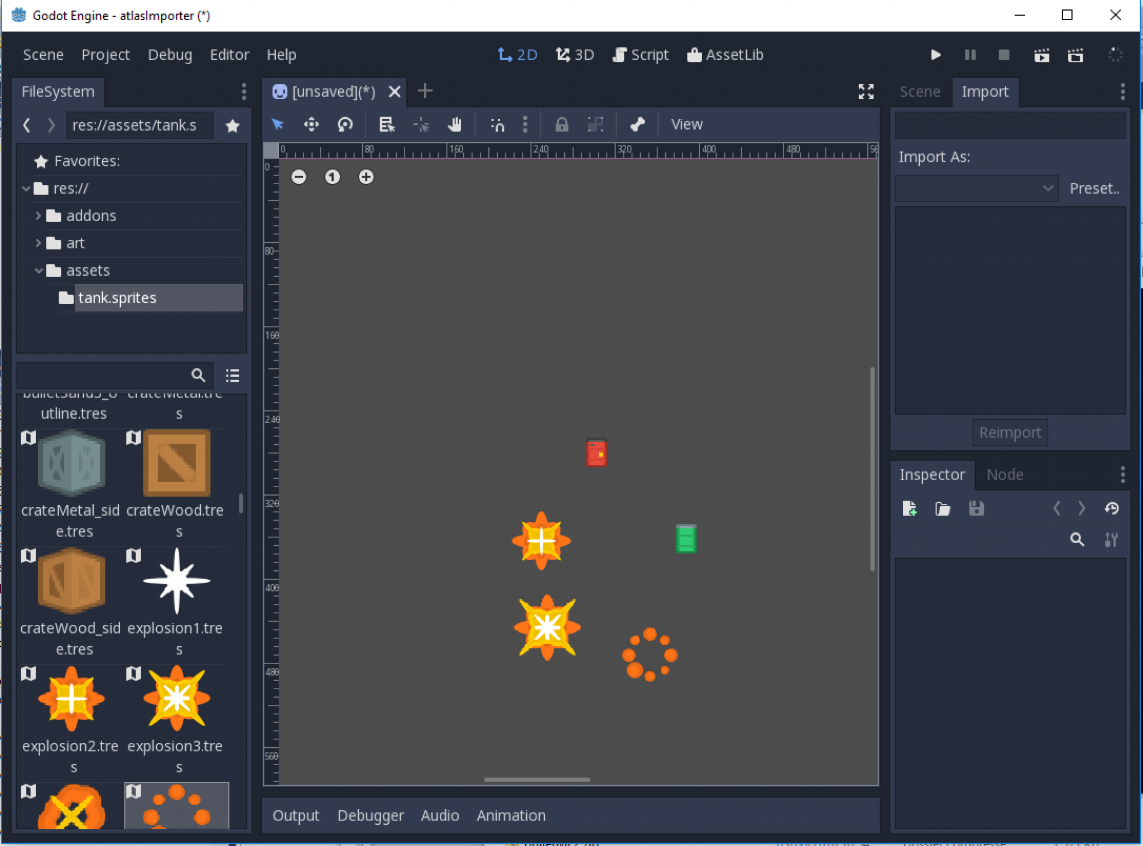
Task: Open the Inspector history revert icon
Action: tap(1112, 508)
